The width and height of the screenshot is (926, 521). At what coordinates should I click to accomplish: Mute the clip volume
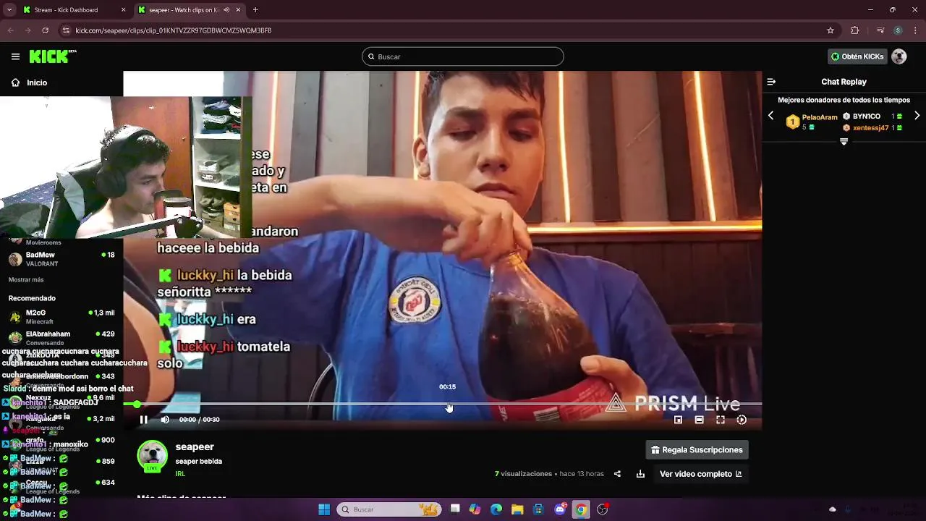165,420
